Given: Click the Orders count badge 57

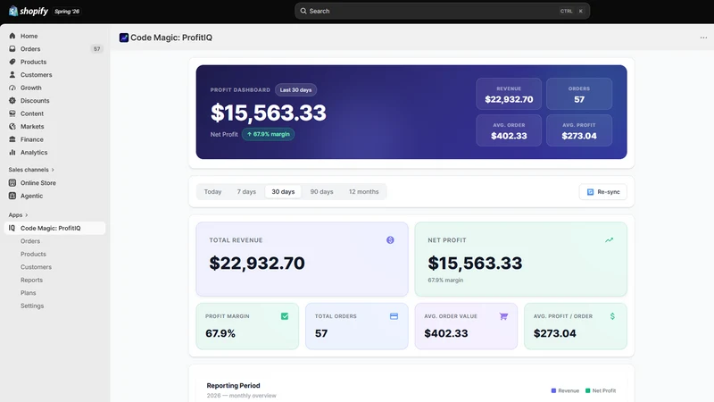Looking at the screenshot, I should coord(96,49).
